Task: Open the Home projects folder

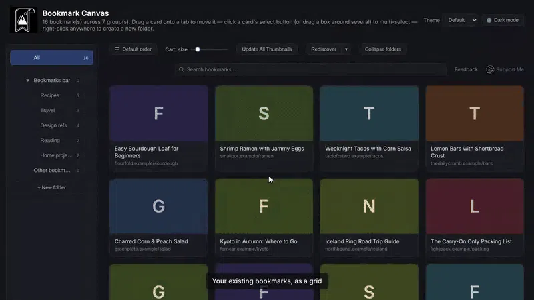Action: pos(56,155)
